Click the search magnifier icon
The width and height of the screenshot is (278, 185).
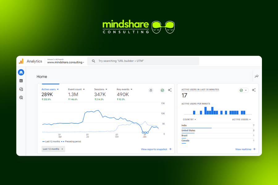[93, 61]
